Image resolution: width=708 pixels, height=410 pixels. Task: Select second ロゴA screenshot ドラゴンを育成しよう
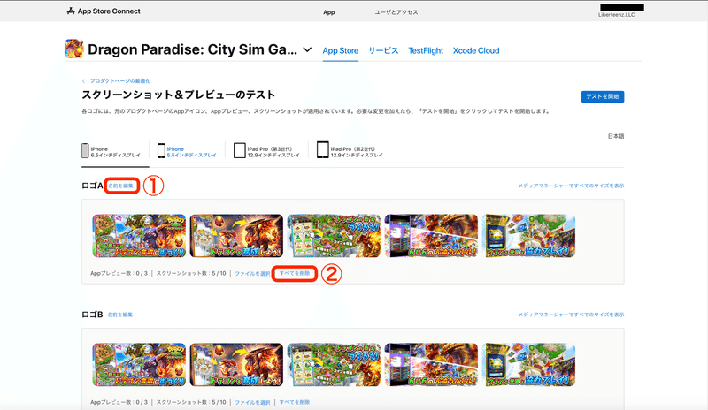[x=236, y=236]
